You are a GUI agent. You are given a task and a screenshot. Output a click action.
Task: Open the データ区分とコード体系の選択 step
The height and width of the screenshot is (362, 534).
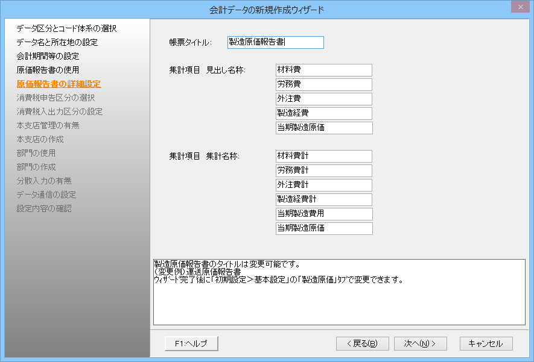click(66, 28)
